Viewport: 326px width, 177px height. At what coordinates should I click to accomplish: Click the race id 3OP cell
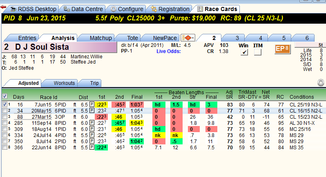[x=60, y=117]
